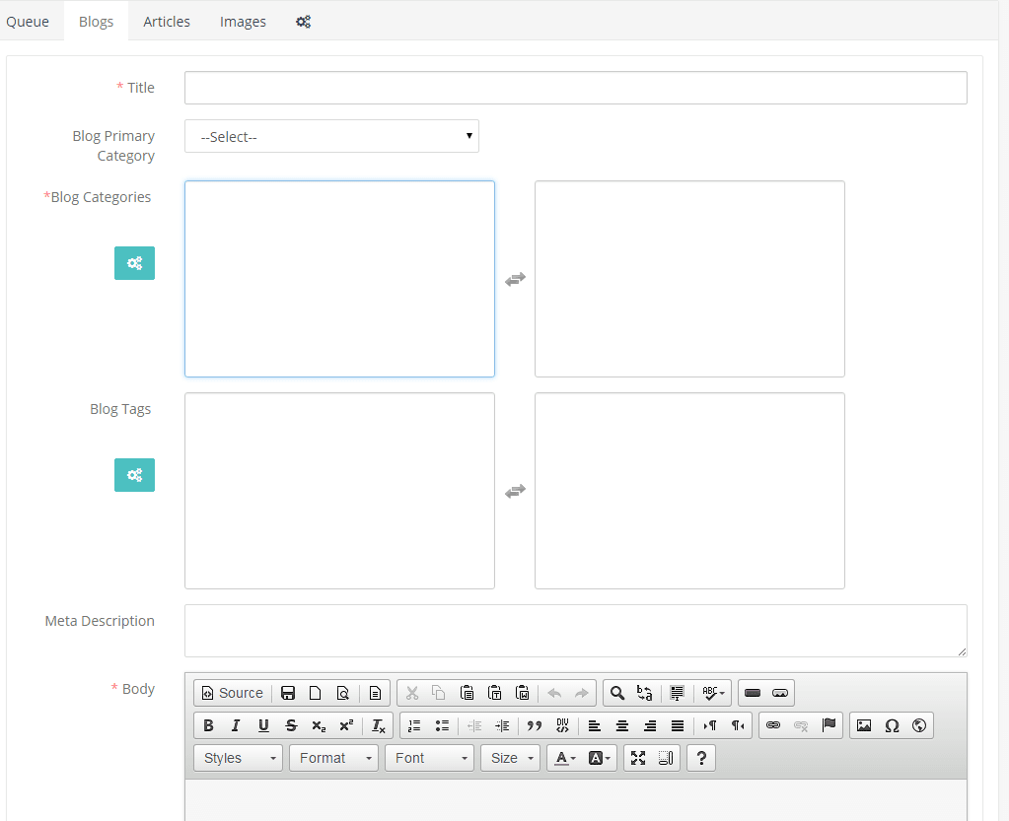This screenshot has width=1009, height=821.
Task: Click the Link insertion icon
Action: click(773, 725)
